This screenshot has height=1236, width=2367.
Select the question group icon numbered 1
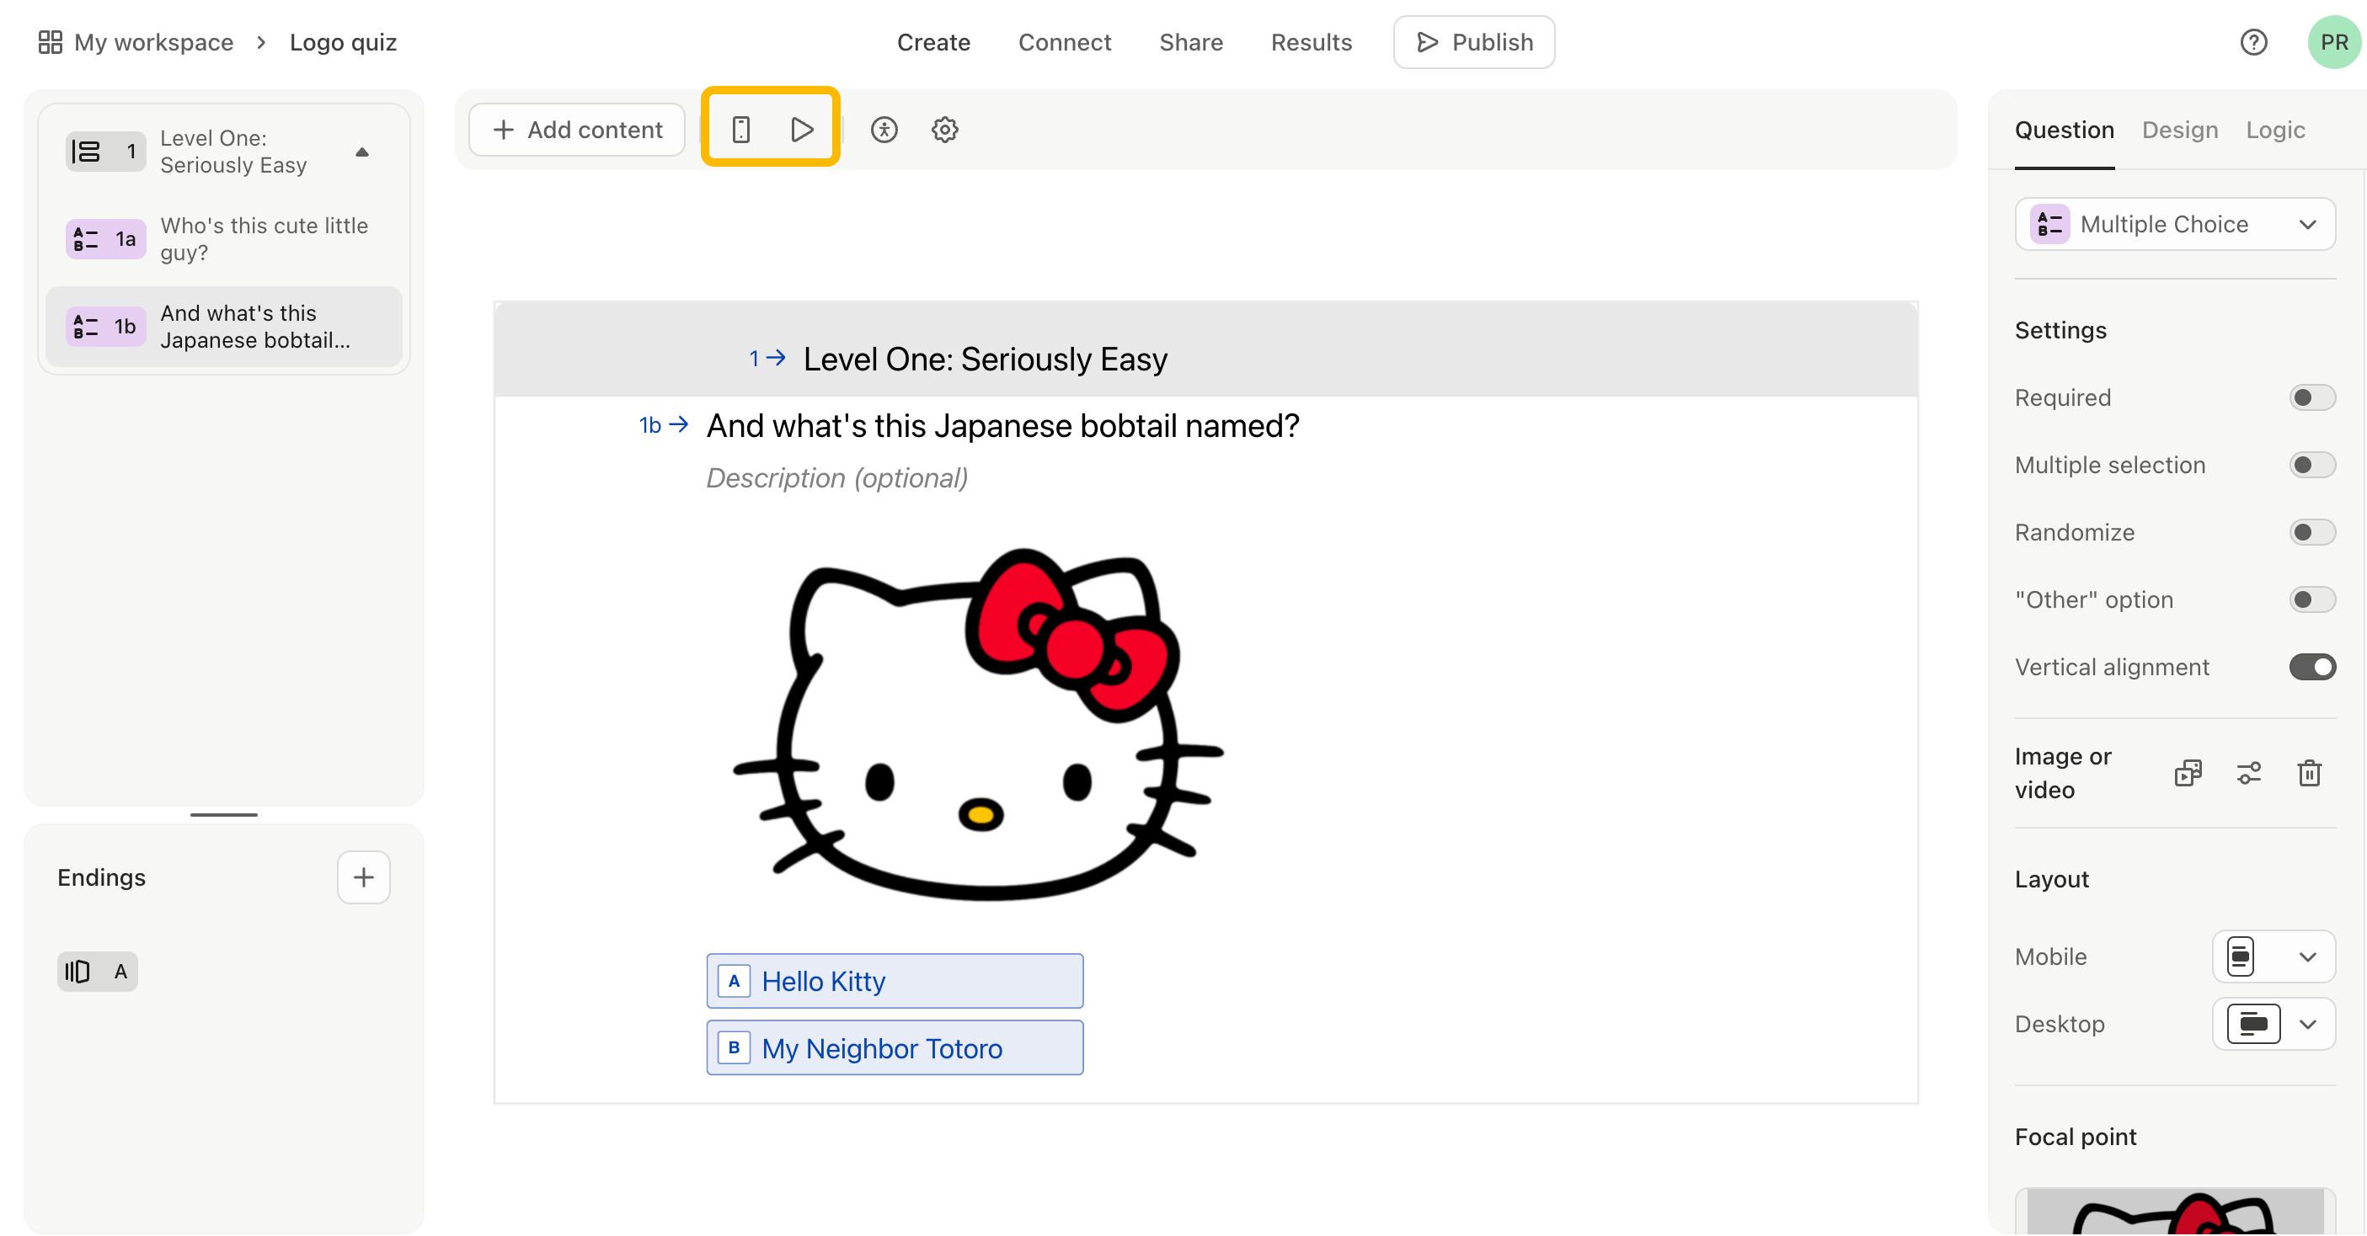pyautogui.click(x=105, y=152)
